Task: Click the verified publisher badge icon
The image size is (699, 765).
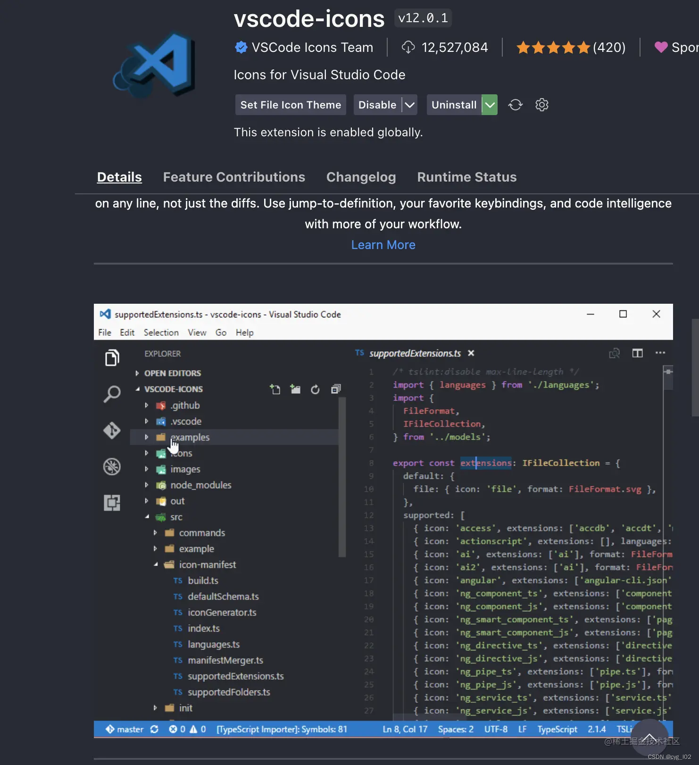Action: 241,47
